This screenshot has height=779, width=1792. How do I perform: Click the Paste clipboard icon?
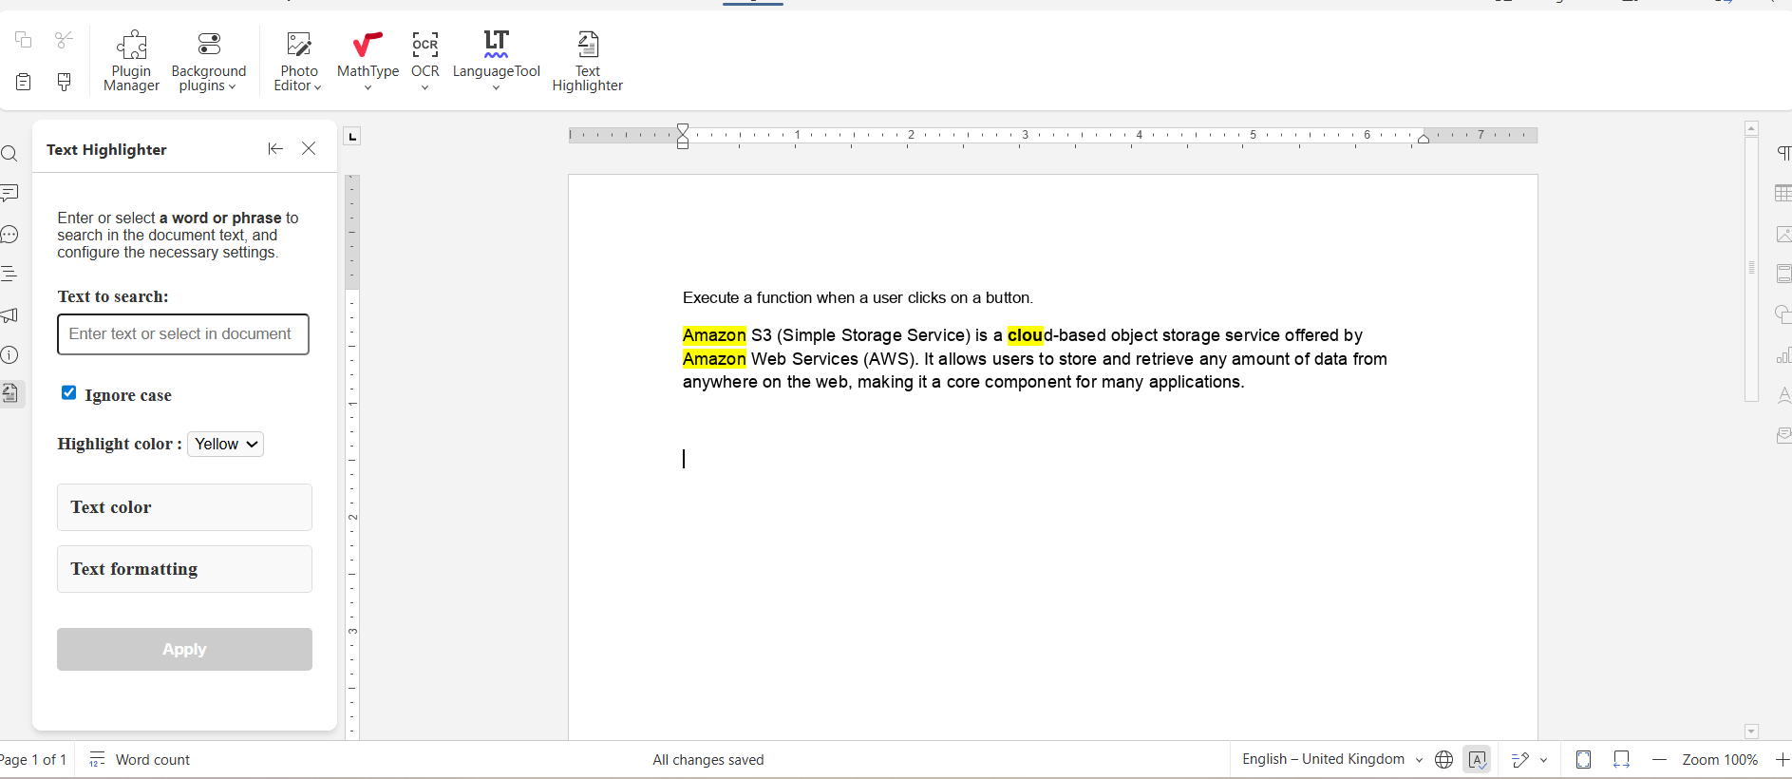pos(24,82)
